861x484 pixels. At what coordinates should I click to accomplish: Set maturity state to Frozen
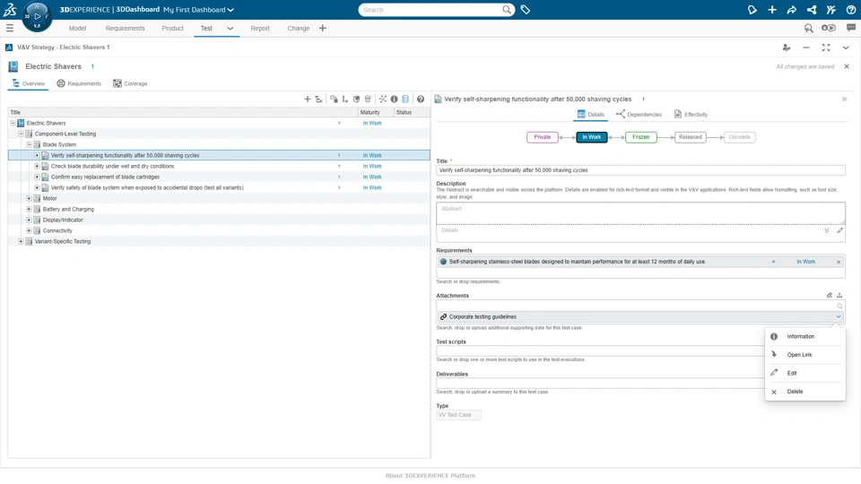click(x=640, y=137)
